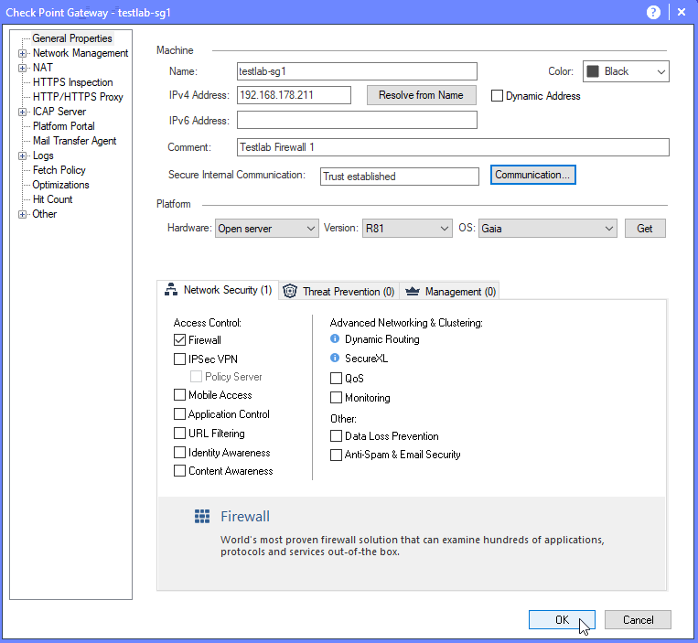Screen dimensions: 698x643
Task: Select HTTPS Inspection in the tree
Action: click(x=72, y=82)
